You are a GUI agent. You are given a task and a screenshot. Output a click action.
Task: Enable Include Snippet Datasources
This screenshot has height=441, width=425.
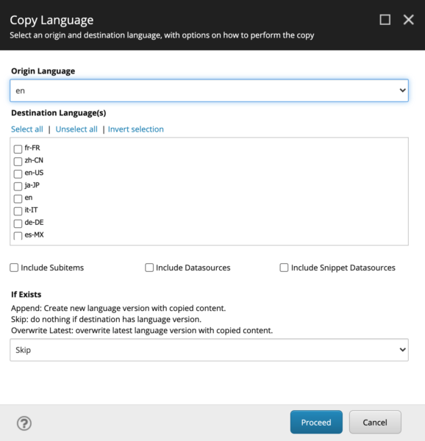tap(284, 268)
